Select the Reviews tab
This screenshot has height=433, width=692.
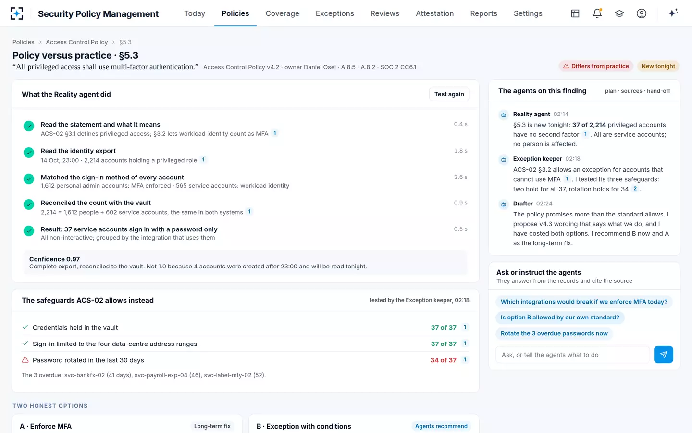(x=385, y=13)
